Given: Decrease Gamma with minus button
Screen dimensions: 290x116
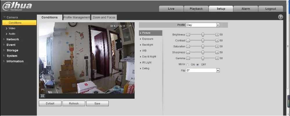Looking at the screenshot, I should pyautogui.click(x=188, y=58).
